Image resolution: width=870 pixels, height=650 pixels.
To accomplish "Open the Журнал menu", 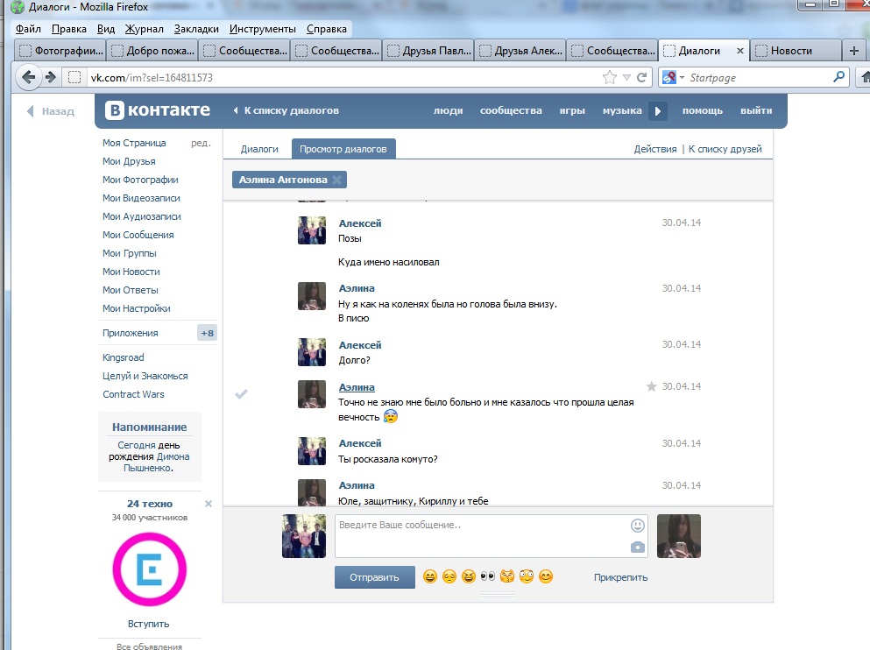I will tap(145, 29).
